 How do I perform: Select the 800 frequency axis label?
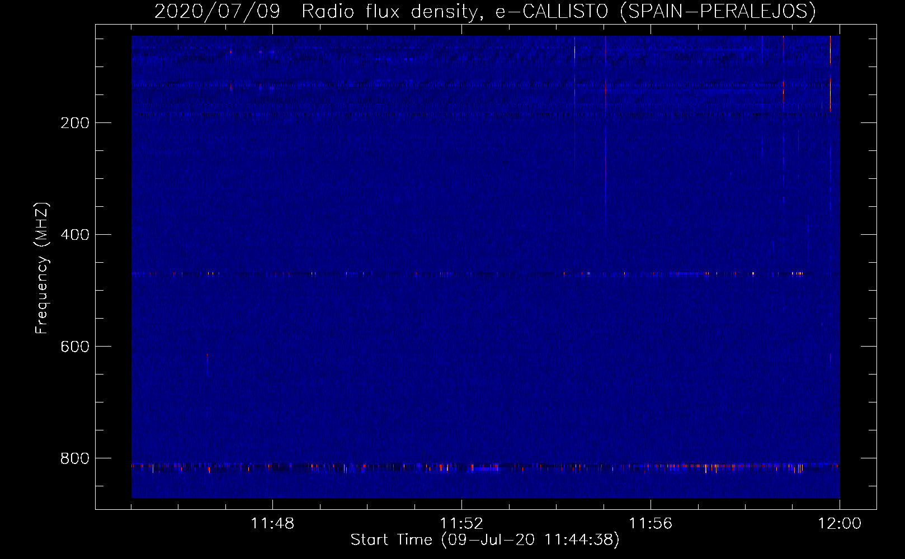pyautogui.click(x=75, y=458)
